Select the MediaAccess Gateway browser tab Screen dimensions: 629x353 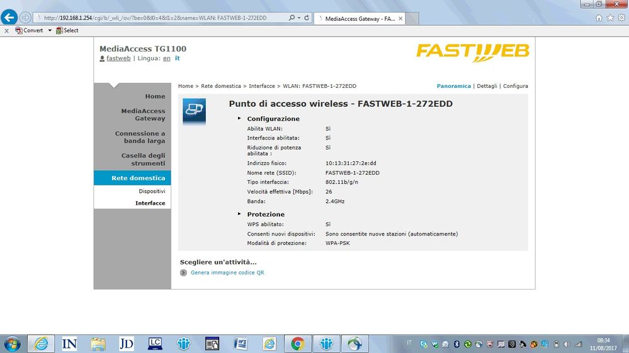pyautogui.click(x=360, y=18)
